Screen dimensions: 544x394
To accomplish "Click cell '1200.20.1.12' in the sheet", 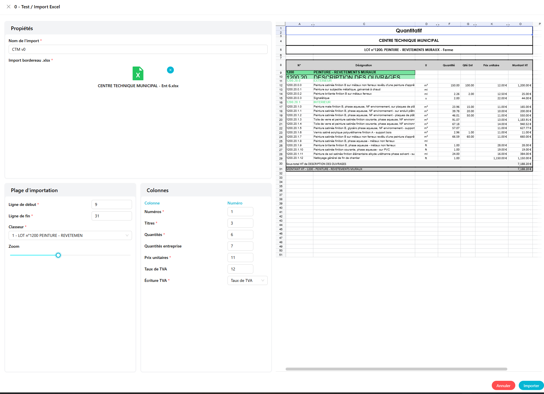I will pos(299,158).
